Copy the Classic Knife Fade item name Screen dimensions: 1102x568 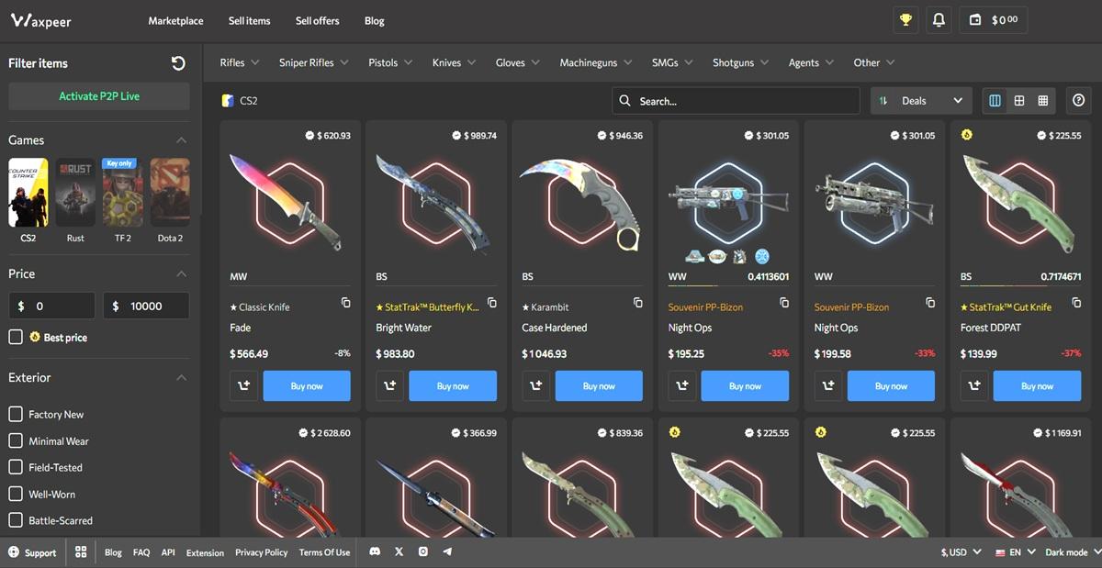346,303
